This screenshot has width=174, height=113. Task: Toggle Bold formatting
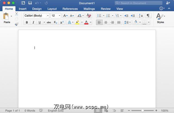[27, 22]
